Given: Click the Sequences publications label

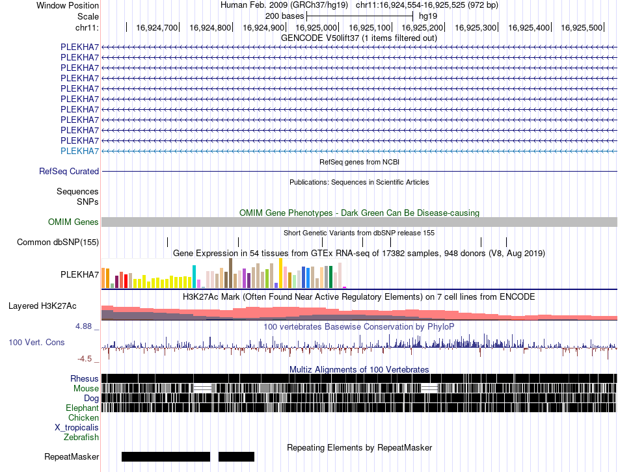Looking at the screenshot, I should point(77,192).
